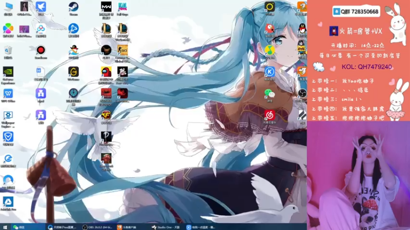Launch the QQ Browser cloud icon

[x=8, y=180]
